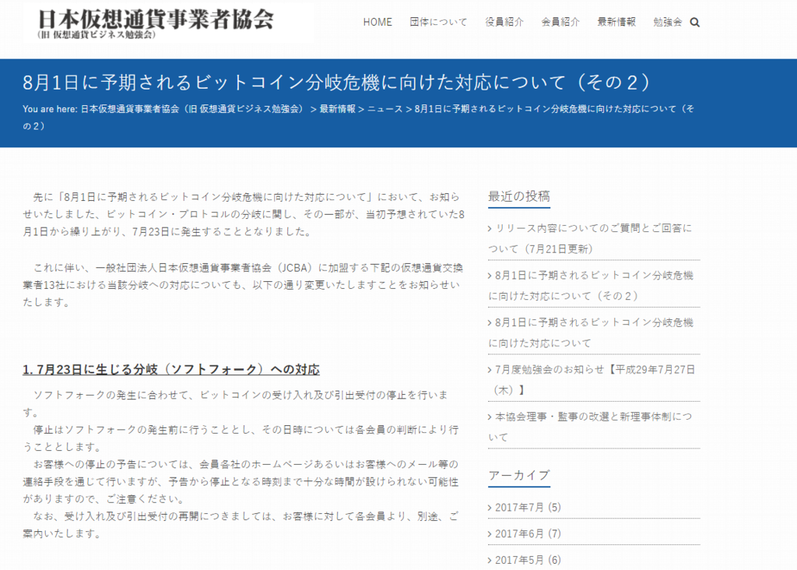Click the 日本仮想通貨事業者協会 site logo

[156, 23]
